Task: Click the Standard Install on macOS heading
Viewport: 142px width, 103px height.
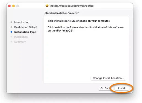Action: pos(62,13)
